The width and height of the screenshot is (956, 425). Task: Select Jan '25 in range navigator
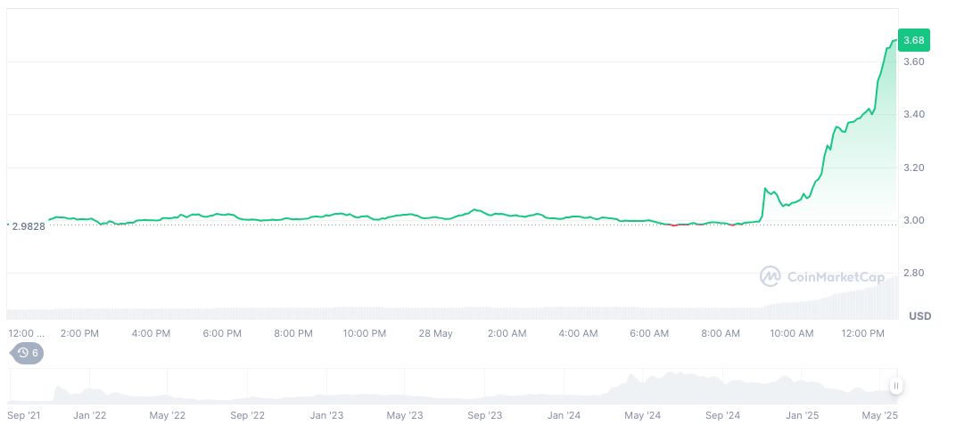click(x=802, y=415)
